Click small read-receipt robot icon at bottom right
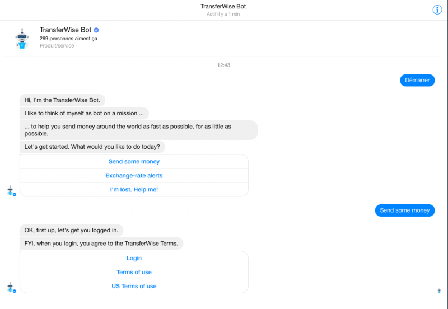This screenshot has width=448, height=309. [x=439, y=291]
